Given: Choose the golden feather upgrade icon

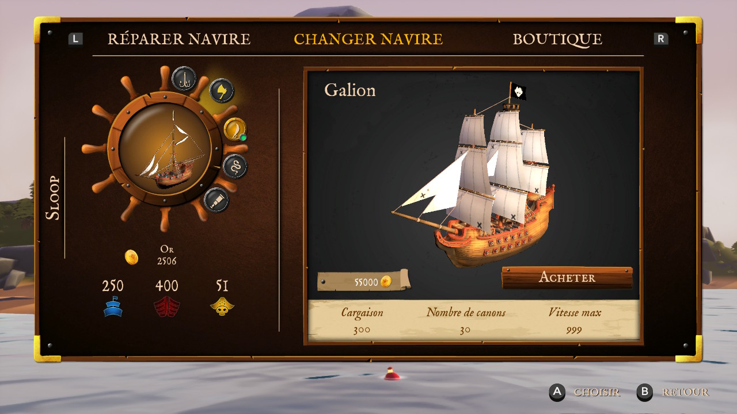Looking at the screenshot, I should pos(235,129).
